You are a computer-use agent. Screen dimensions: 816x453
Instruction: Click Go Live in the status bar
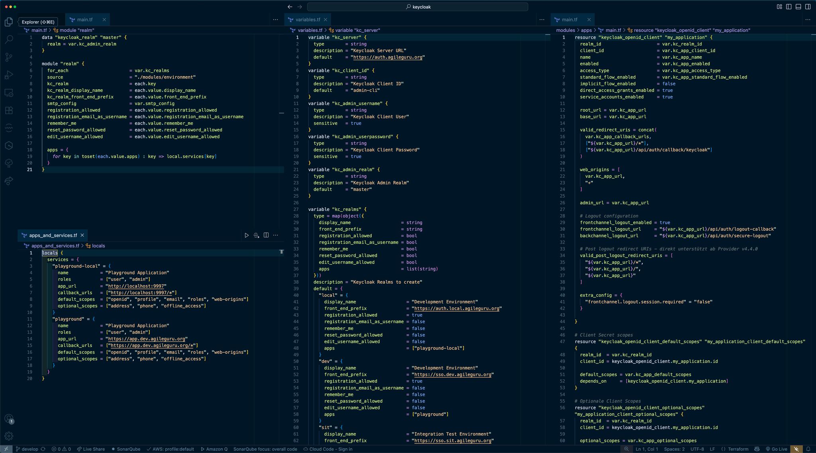pos(777,449)
